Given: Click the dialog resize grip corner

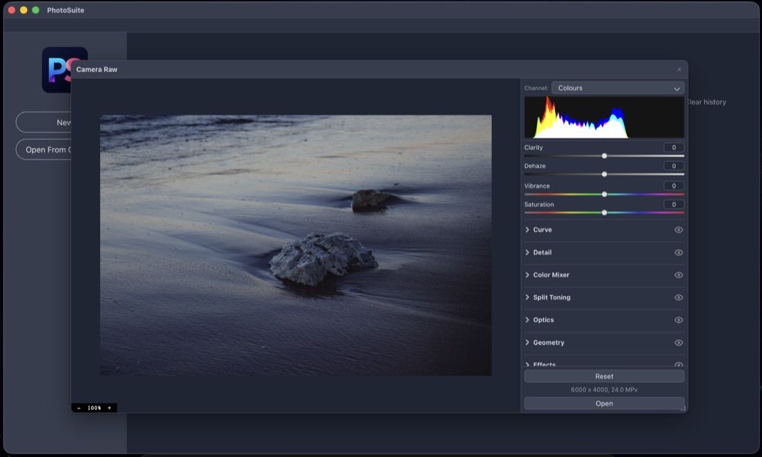Looking at the screenshot, I should click(683, 409).
